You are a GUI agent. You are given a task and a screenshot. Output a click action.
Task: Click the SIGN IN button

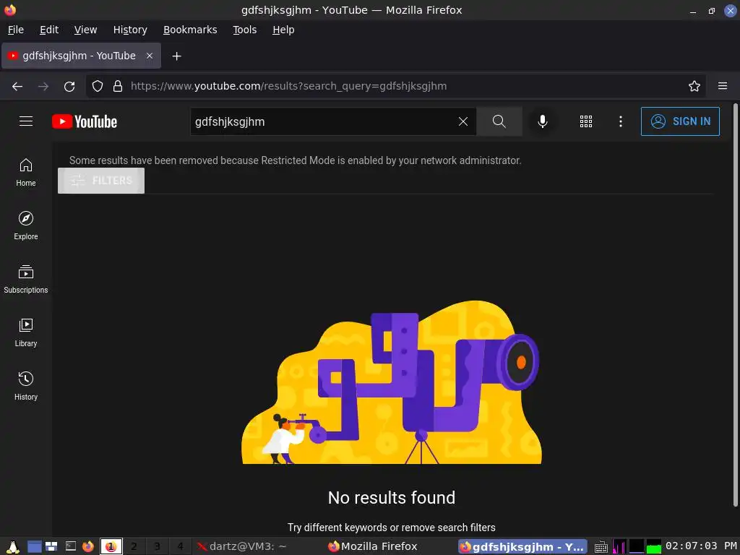pos(680,121)
